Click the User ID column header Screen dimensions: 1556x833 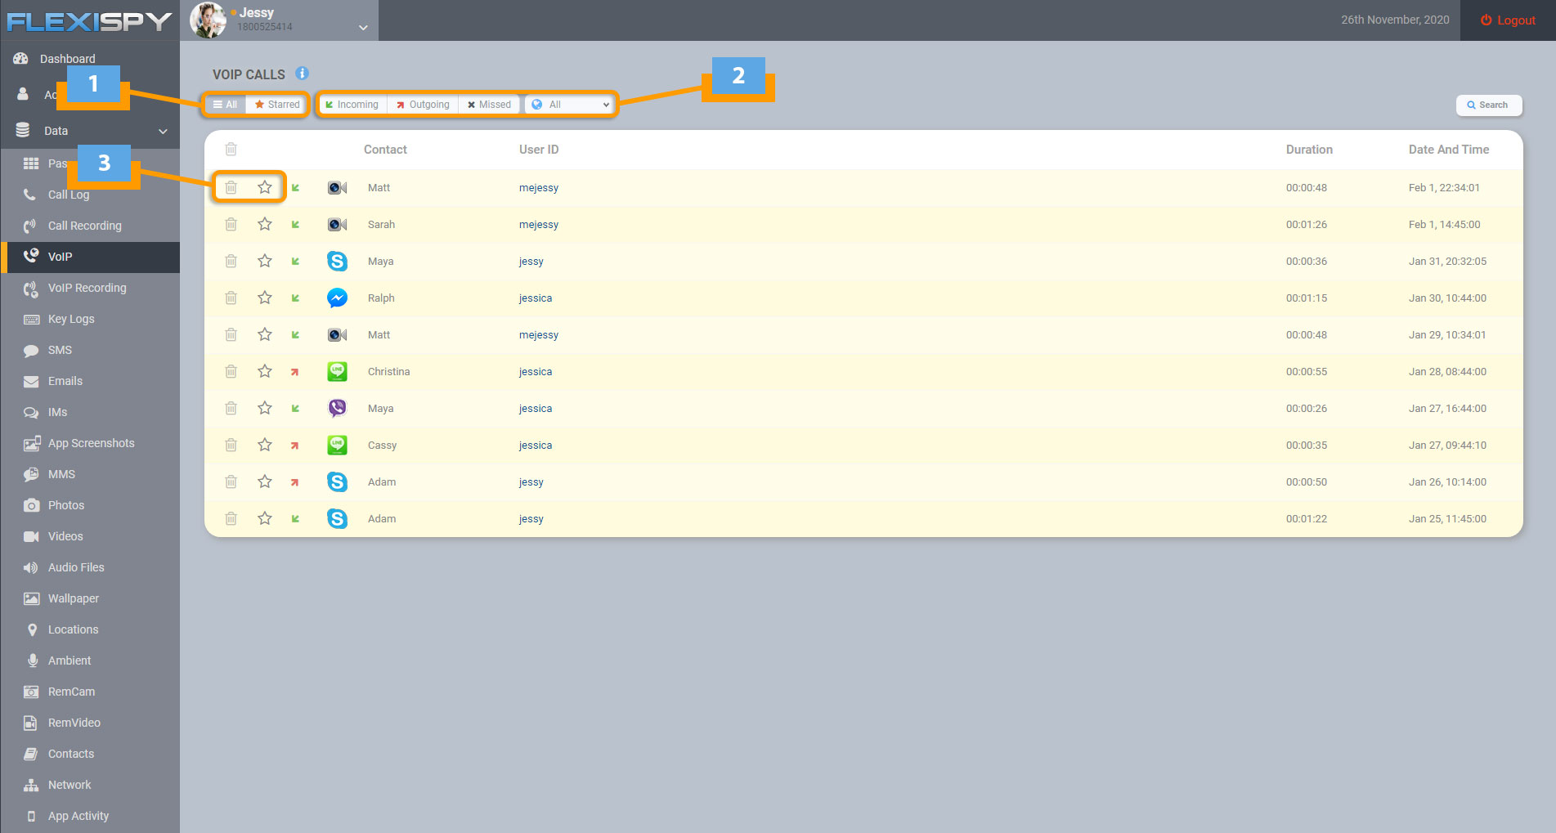(x=539, y=150)
